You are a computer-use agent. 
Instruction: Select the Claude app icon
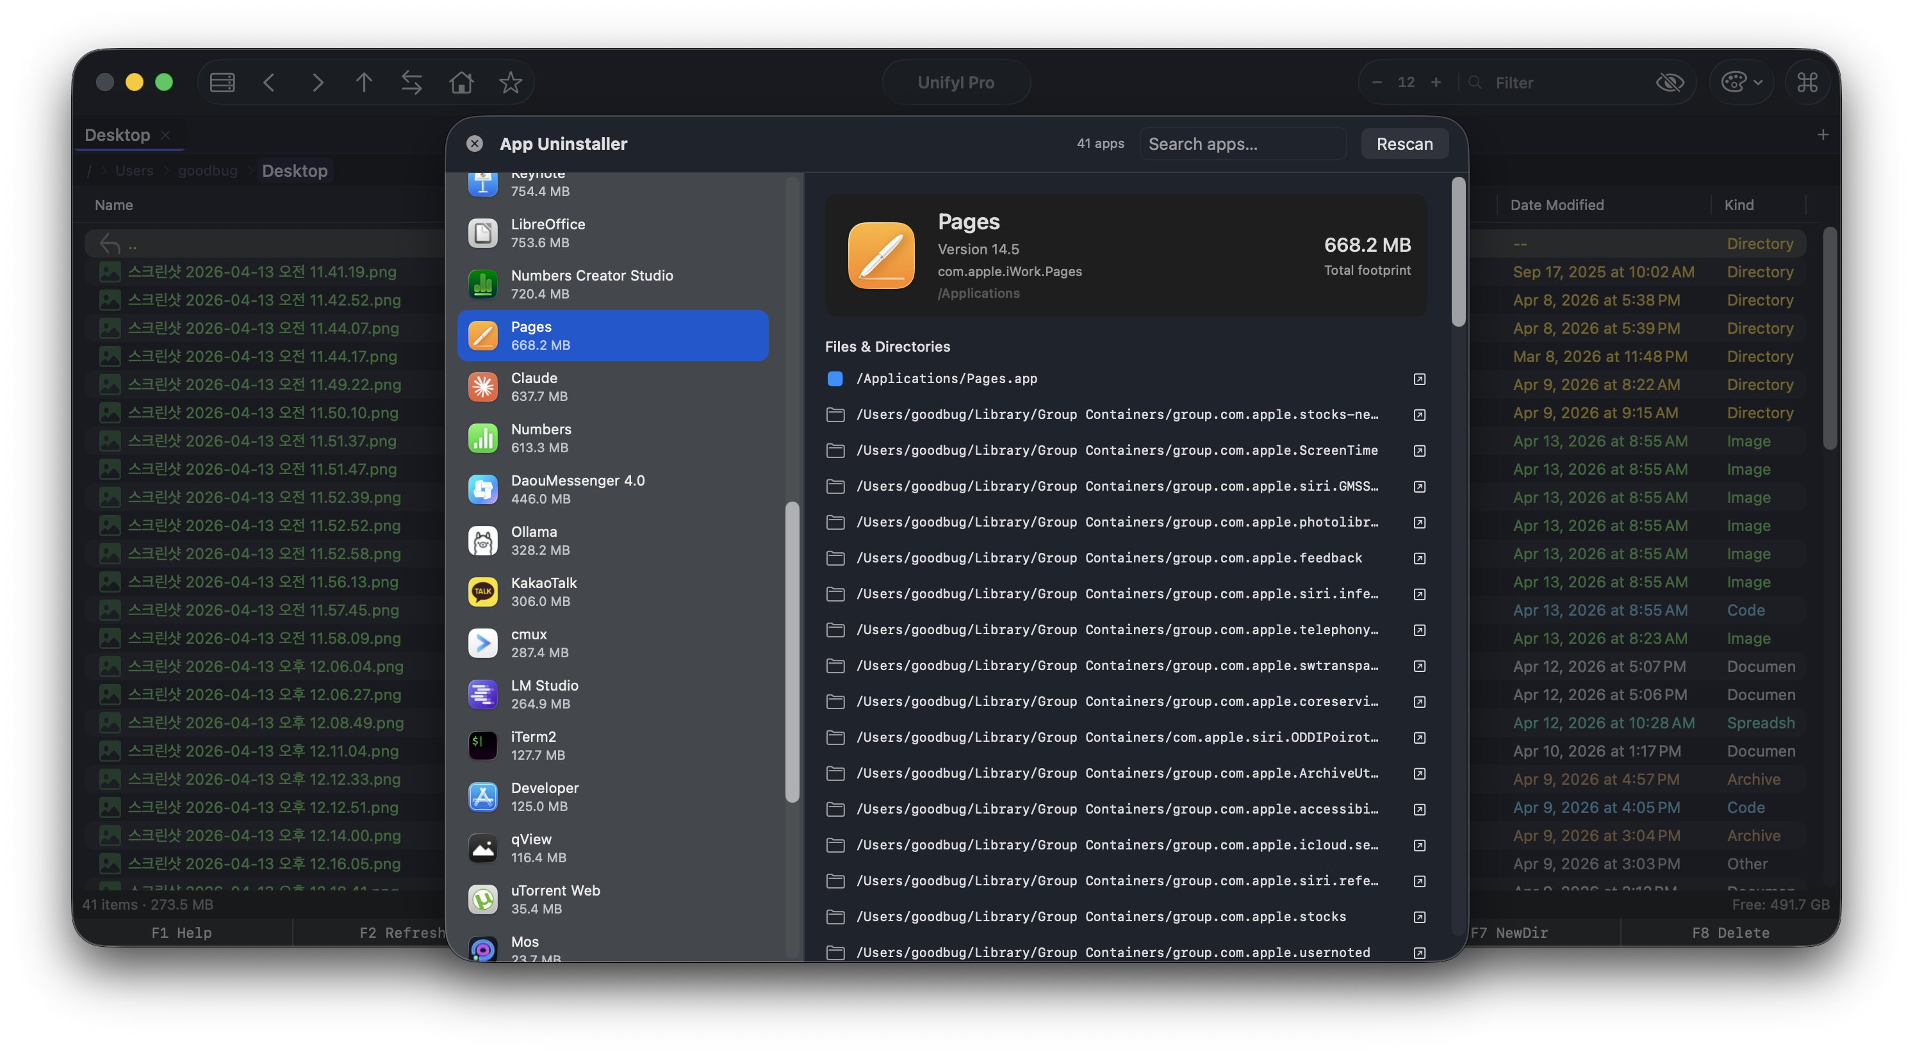click(x=482, y=386)
